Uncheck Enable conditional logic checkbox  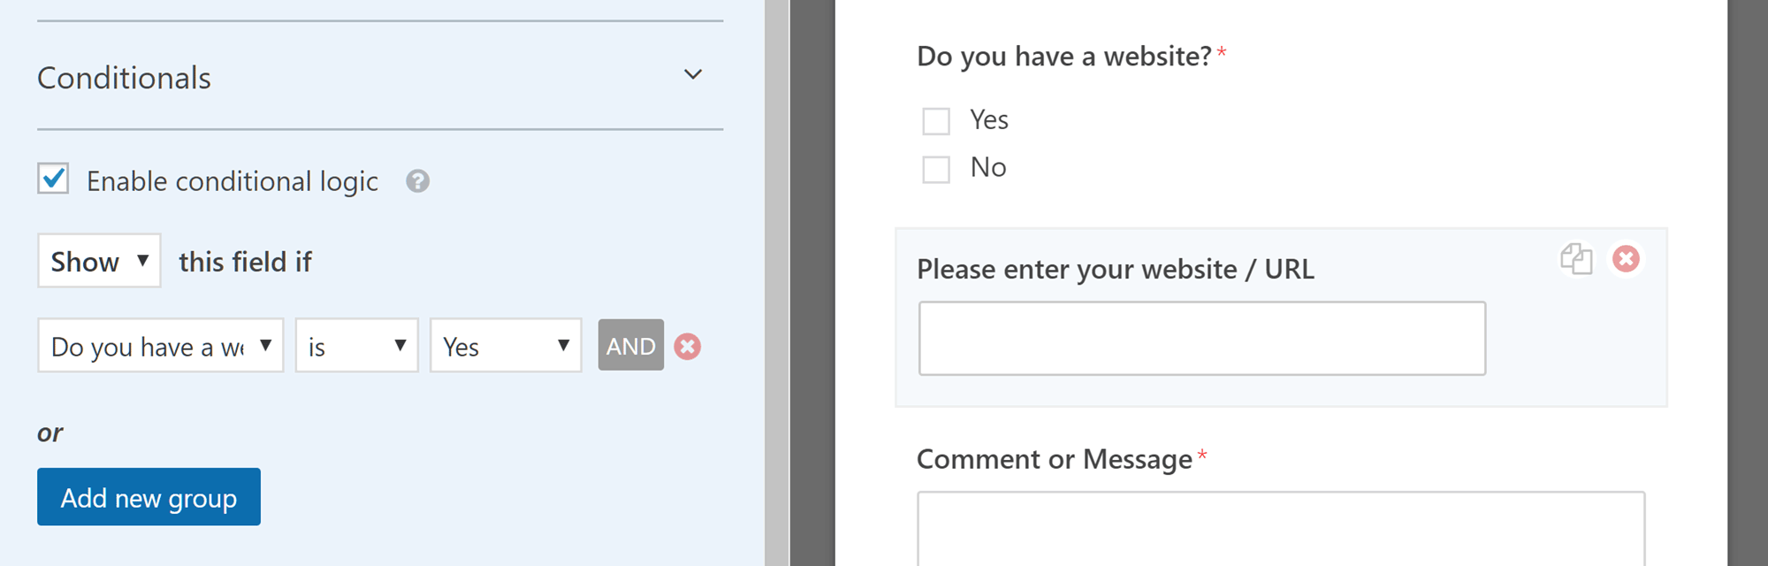(x=53, y=179)
